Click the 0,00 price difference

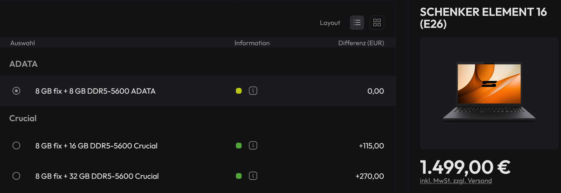(x=376, y=91)
